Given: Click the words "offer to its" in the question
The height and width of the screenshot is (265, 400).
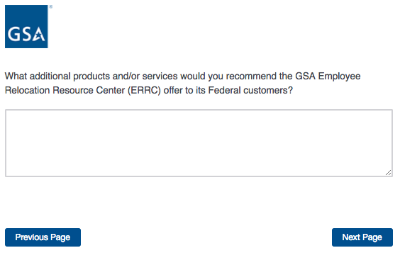Looking at the screenshot, I should tap(184, 90).
